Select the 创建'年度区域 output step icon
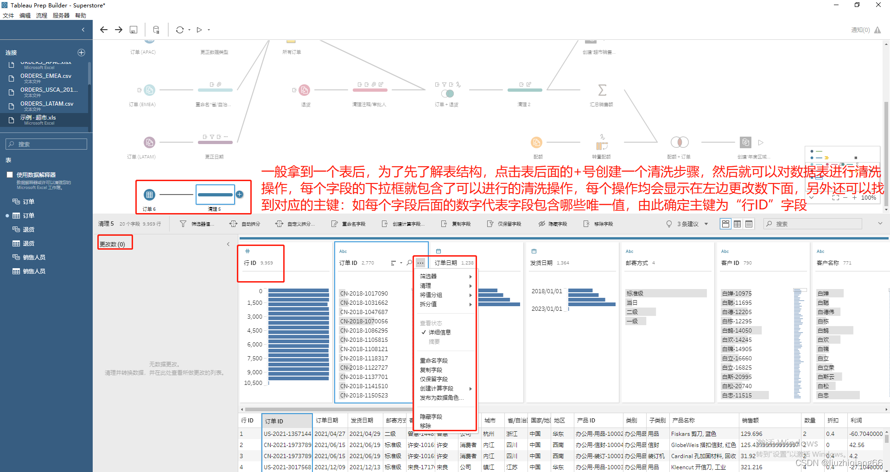 point(745,142)
